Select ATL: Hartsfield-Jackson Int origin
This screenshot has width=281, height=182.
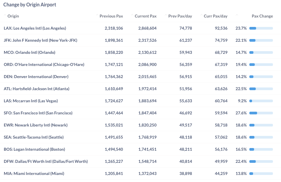(x=37, y=89)
